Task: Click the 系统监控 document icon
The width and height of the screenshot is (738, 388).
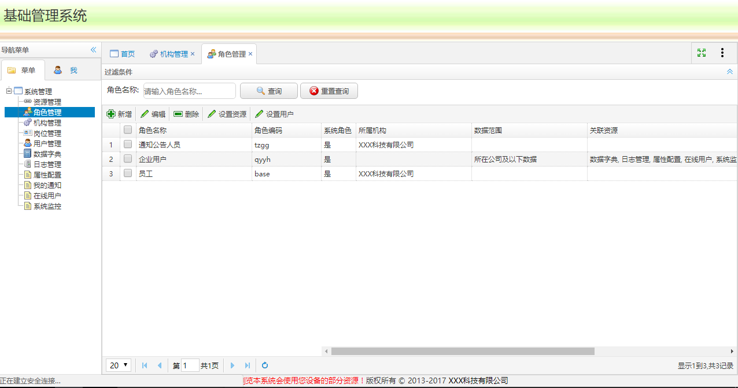Action: coord(28,206)
